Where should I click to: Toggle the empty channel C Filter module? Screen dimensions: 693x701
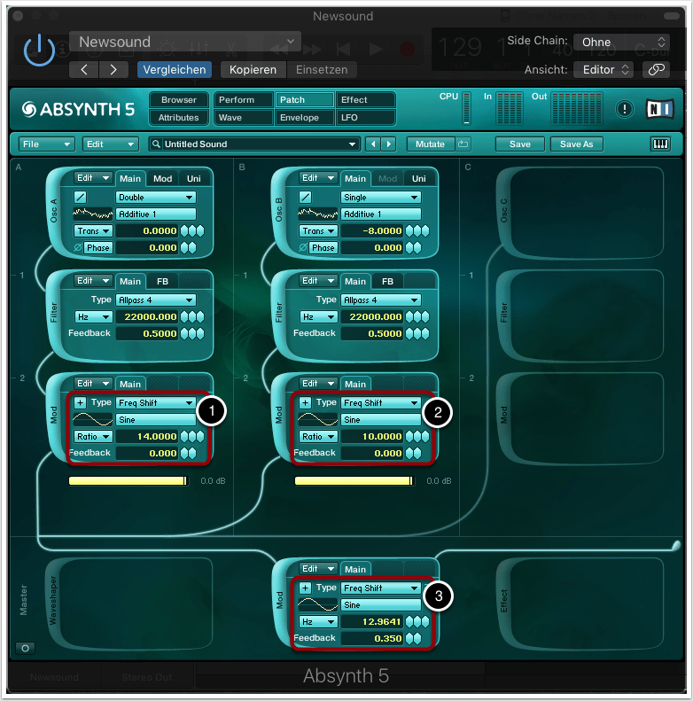click(x=580, y=315)
